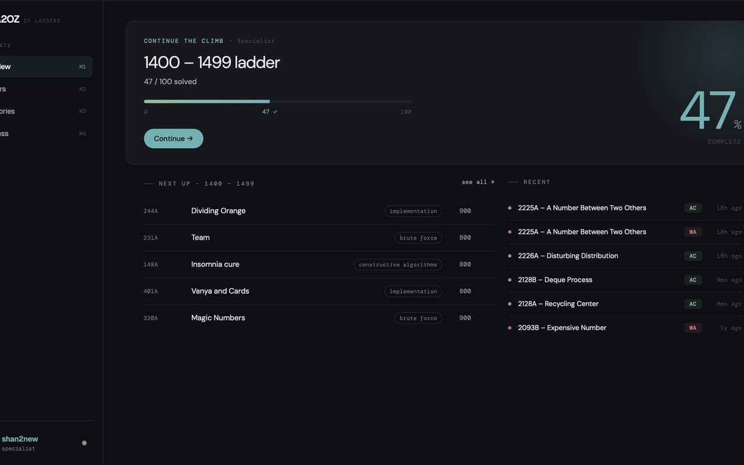Screen dimensions: 744x465
Task: Open the Dividing Orange problem
Action: 218,211
